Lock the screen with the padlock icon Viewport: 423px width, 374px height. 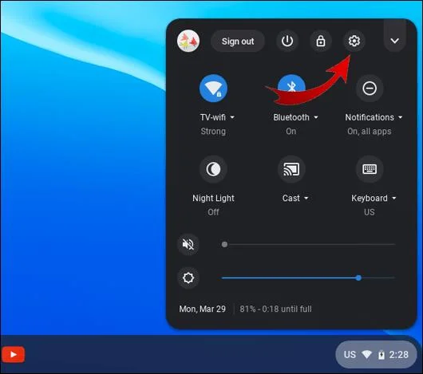(x=321, y=41)
